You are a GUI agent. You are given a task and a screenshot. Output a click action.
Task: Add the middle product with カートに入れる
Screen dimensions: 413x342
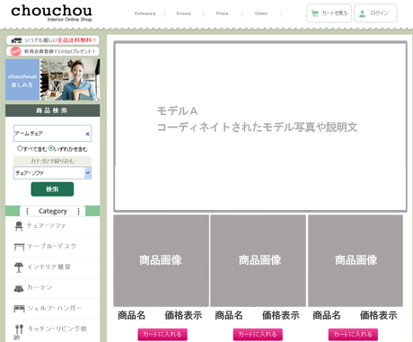tap(258, 335)
